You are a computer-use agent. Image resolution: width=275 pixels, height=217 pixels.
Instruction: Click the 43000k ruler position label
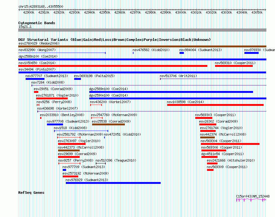coord(181,12)
